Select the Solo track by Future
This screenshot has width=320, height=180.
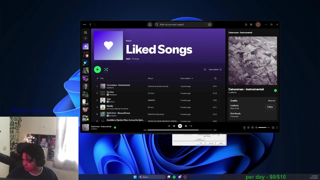158,100
